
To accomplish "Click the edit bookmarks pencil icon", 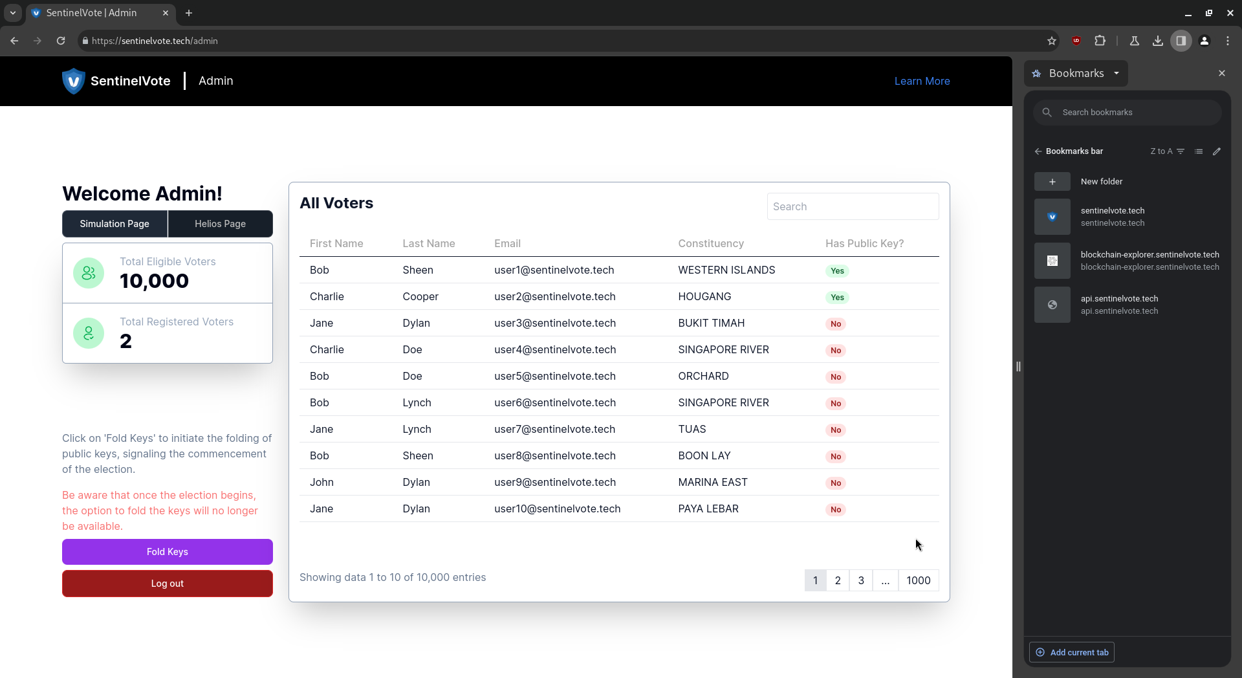I will pyautogui.click(x=1217, y=151).
